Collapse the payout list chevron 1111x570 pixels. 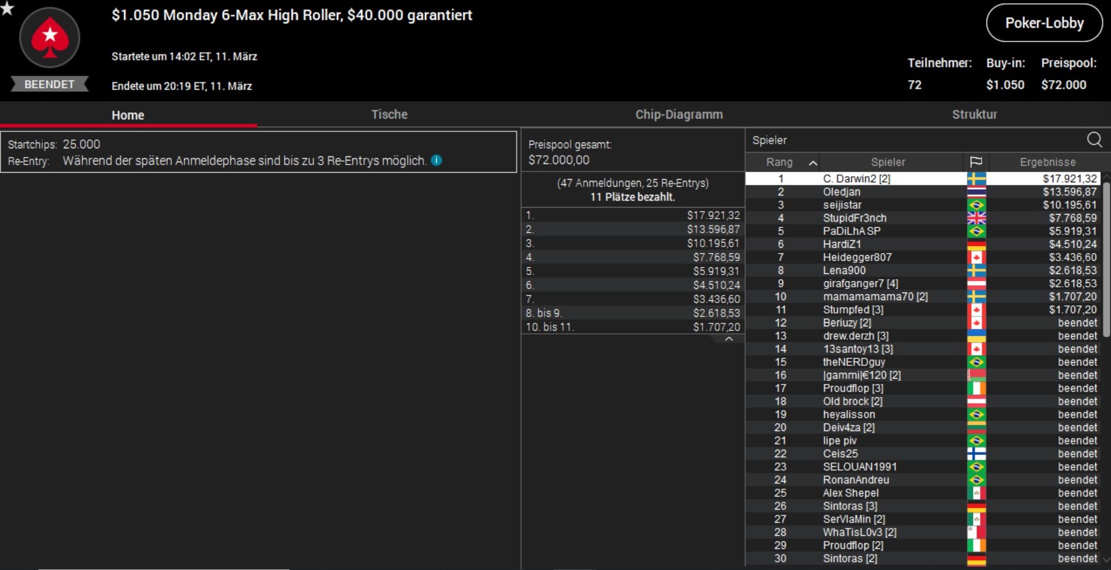(729, 339)
